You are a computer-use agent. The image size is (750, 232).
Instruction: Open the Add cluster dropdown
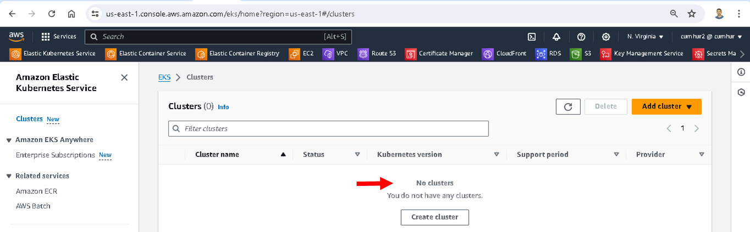tap(666, 106)
